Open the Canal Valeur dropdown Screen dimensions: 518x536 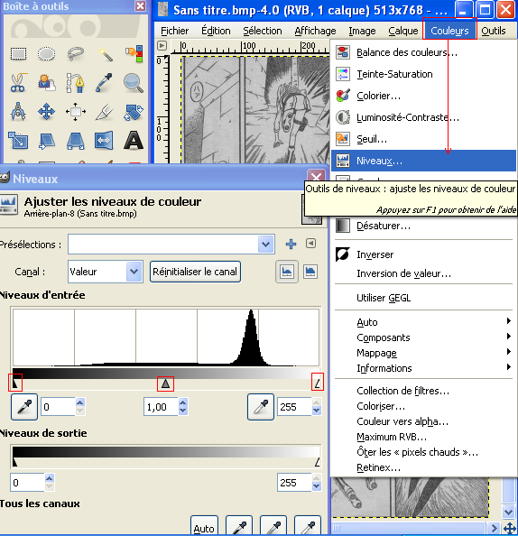[134, 272]
